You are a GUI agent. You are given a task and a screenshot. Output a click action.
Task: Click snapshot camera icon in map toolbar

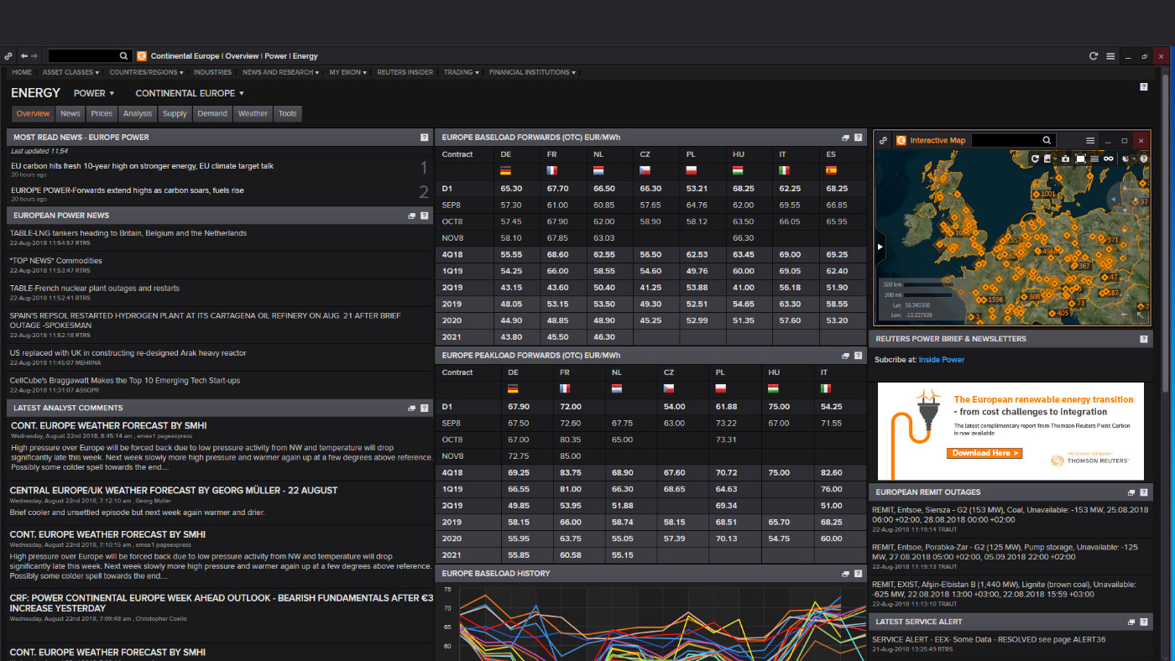[x=1065, y=159]
